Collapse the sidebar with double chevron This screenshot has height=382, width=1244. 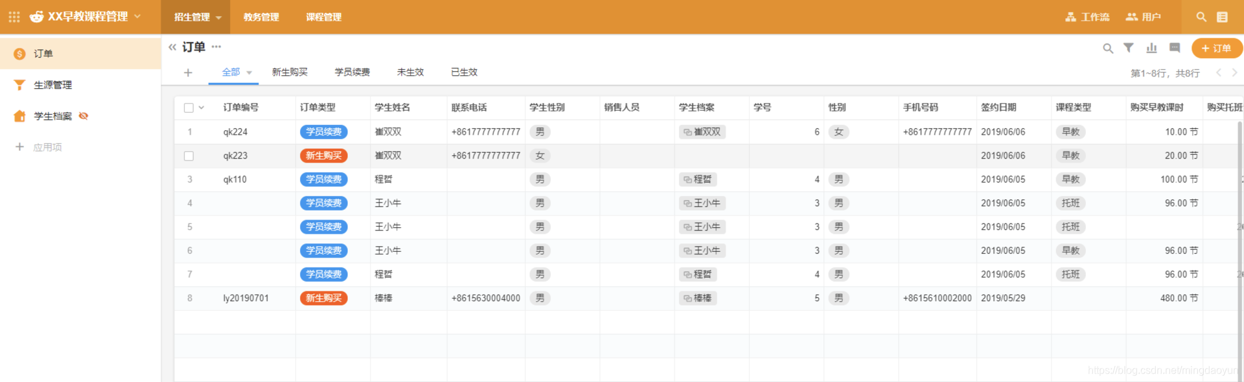pyautogui.click(x=172, y=47)
